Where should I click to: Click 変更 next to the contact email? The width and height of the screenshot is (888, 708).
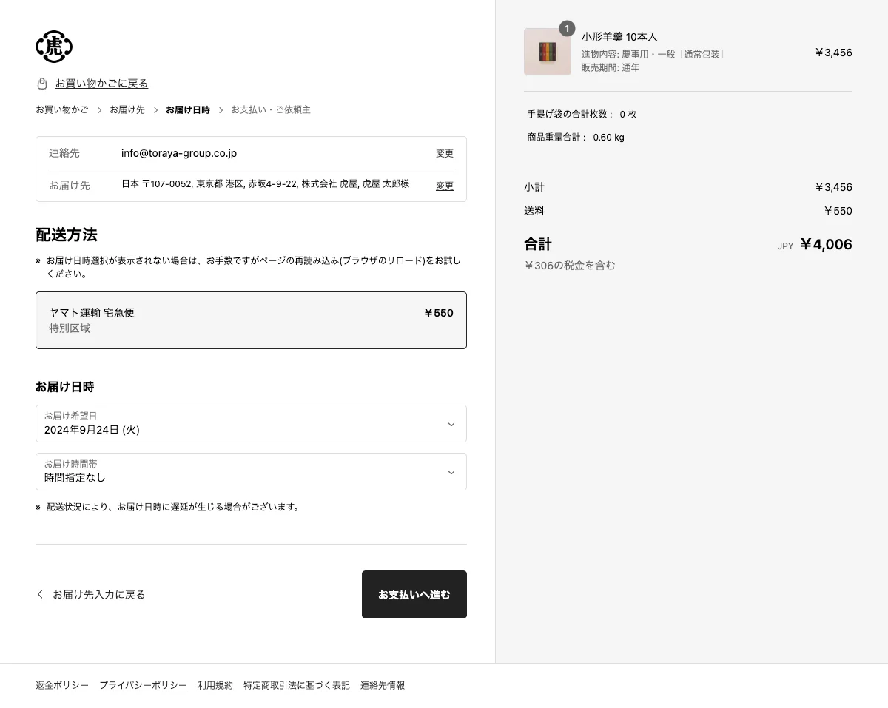pyautogui.click(x=444, y=153)
